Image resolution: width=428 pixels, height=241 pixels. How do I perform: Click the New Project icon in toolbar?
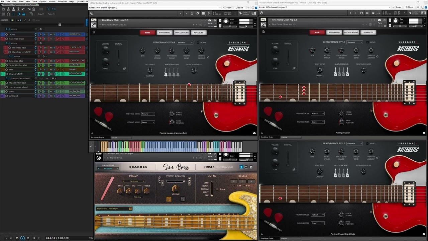pos(3,9)
